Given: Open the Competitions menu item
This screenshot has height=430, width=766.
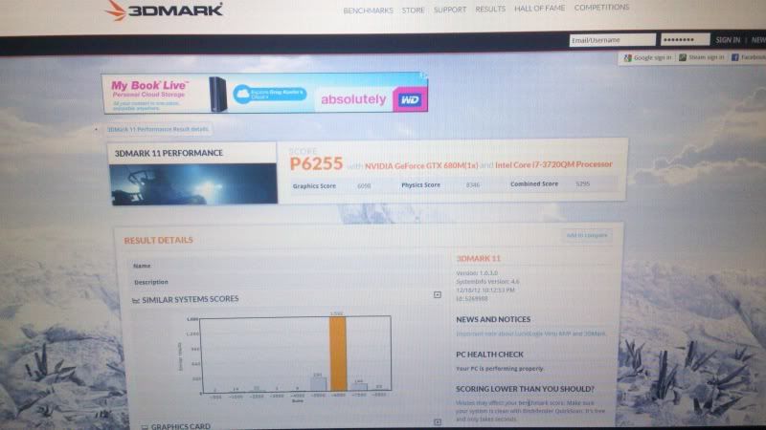Looking at the screenshot, I should pyautogui.click(x=601, y=7).
